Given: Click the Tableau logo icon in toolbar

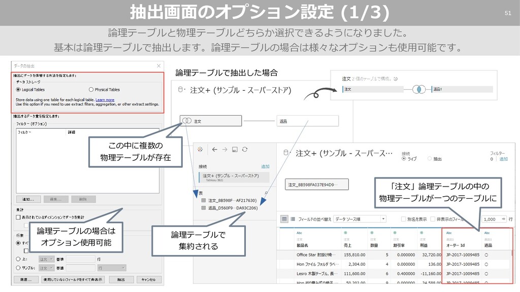Looking at the screenshot, I should coord(200,150).
